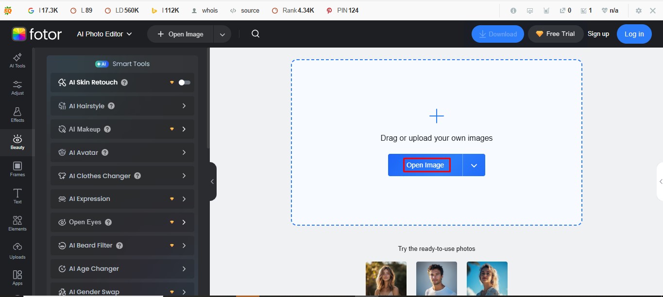Click the left panel vertical scrollbar
Screen dimensions: 663x297
point(208,97)
